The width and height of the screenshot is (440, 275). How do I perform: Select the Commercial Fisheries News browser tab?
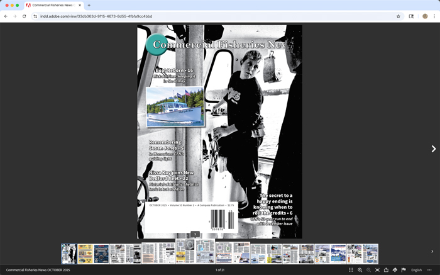pos(53,5)
